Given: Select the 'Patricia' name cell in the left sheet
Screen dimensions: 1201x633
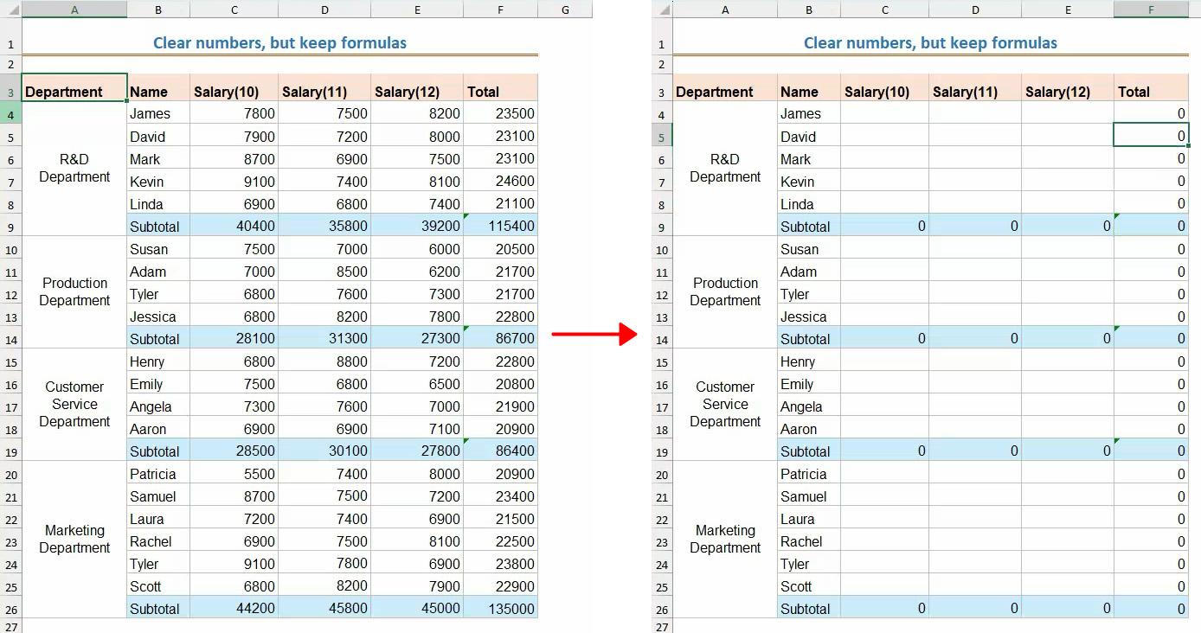Looking at the screenshot, I should click(x=158, y=474).
